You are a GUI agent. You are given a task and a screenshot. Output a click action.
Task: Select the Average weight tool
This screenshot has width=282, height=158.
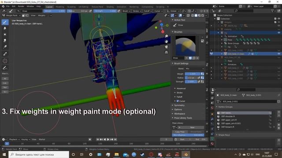[5, 34]
